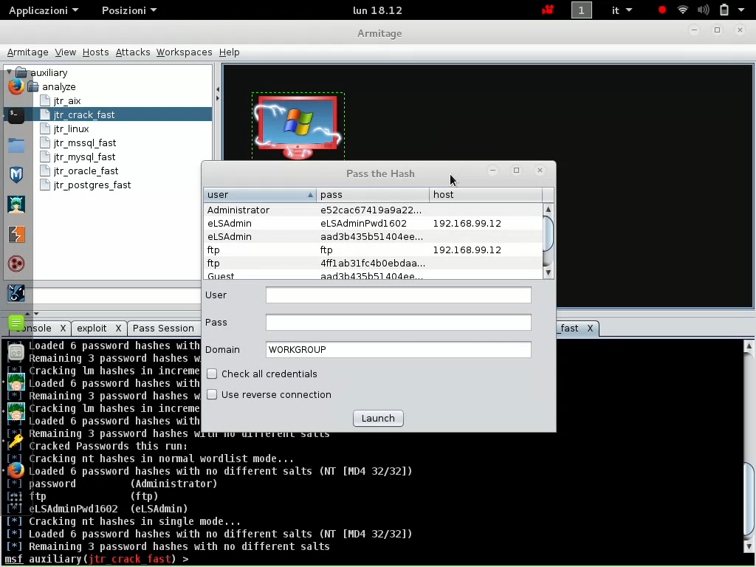Open the volume speaker indicator

pos(704,10)
